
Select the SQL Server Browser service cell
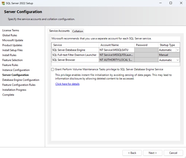point(75,60)
